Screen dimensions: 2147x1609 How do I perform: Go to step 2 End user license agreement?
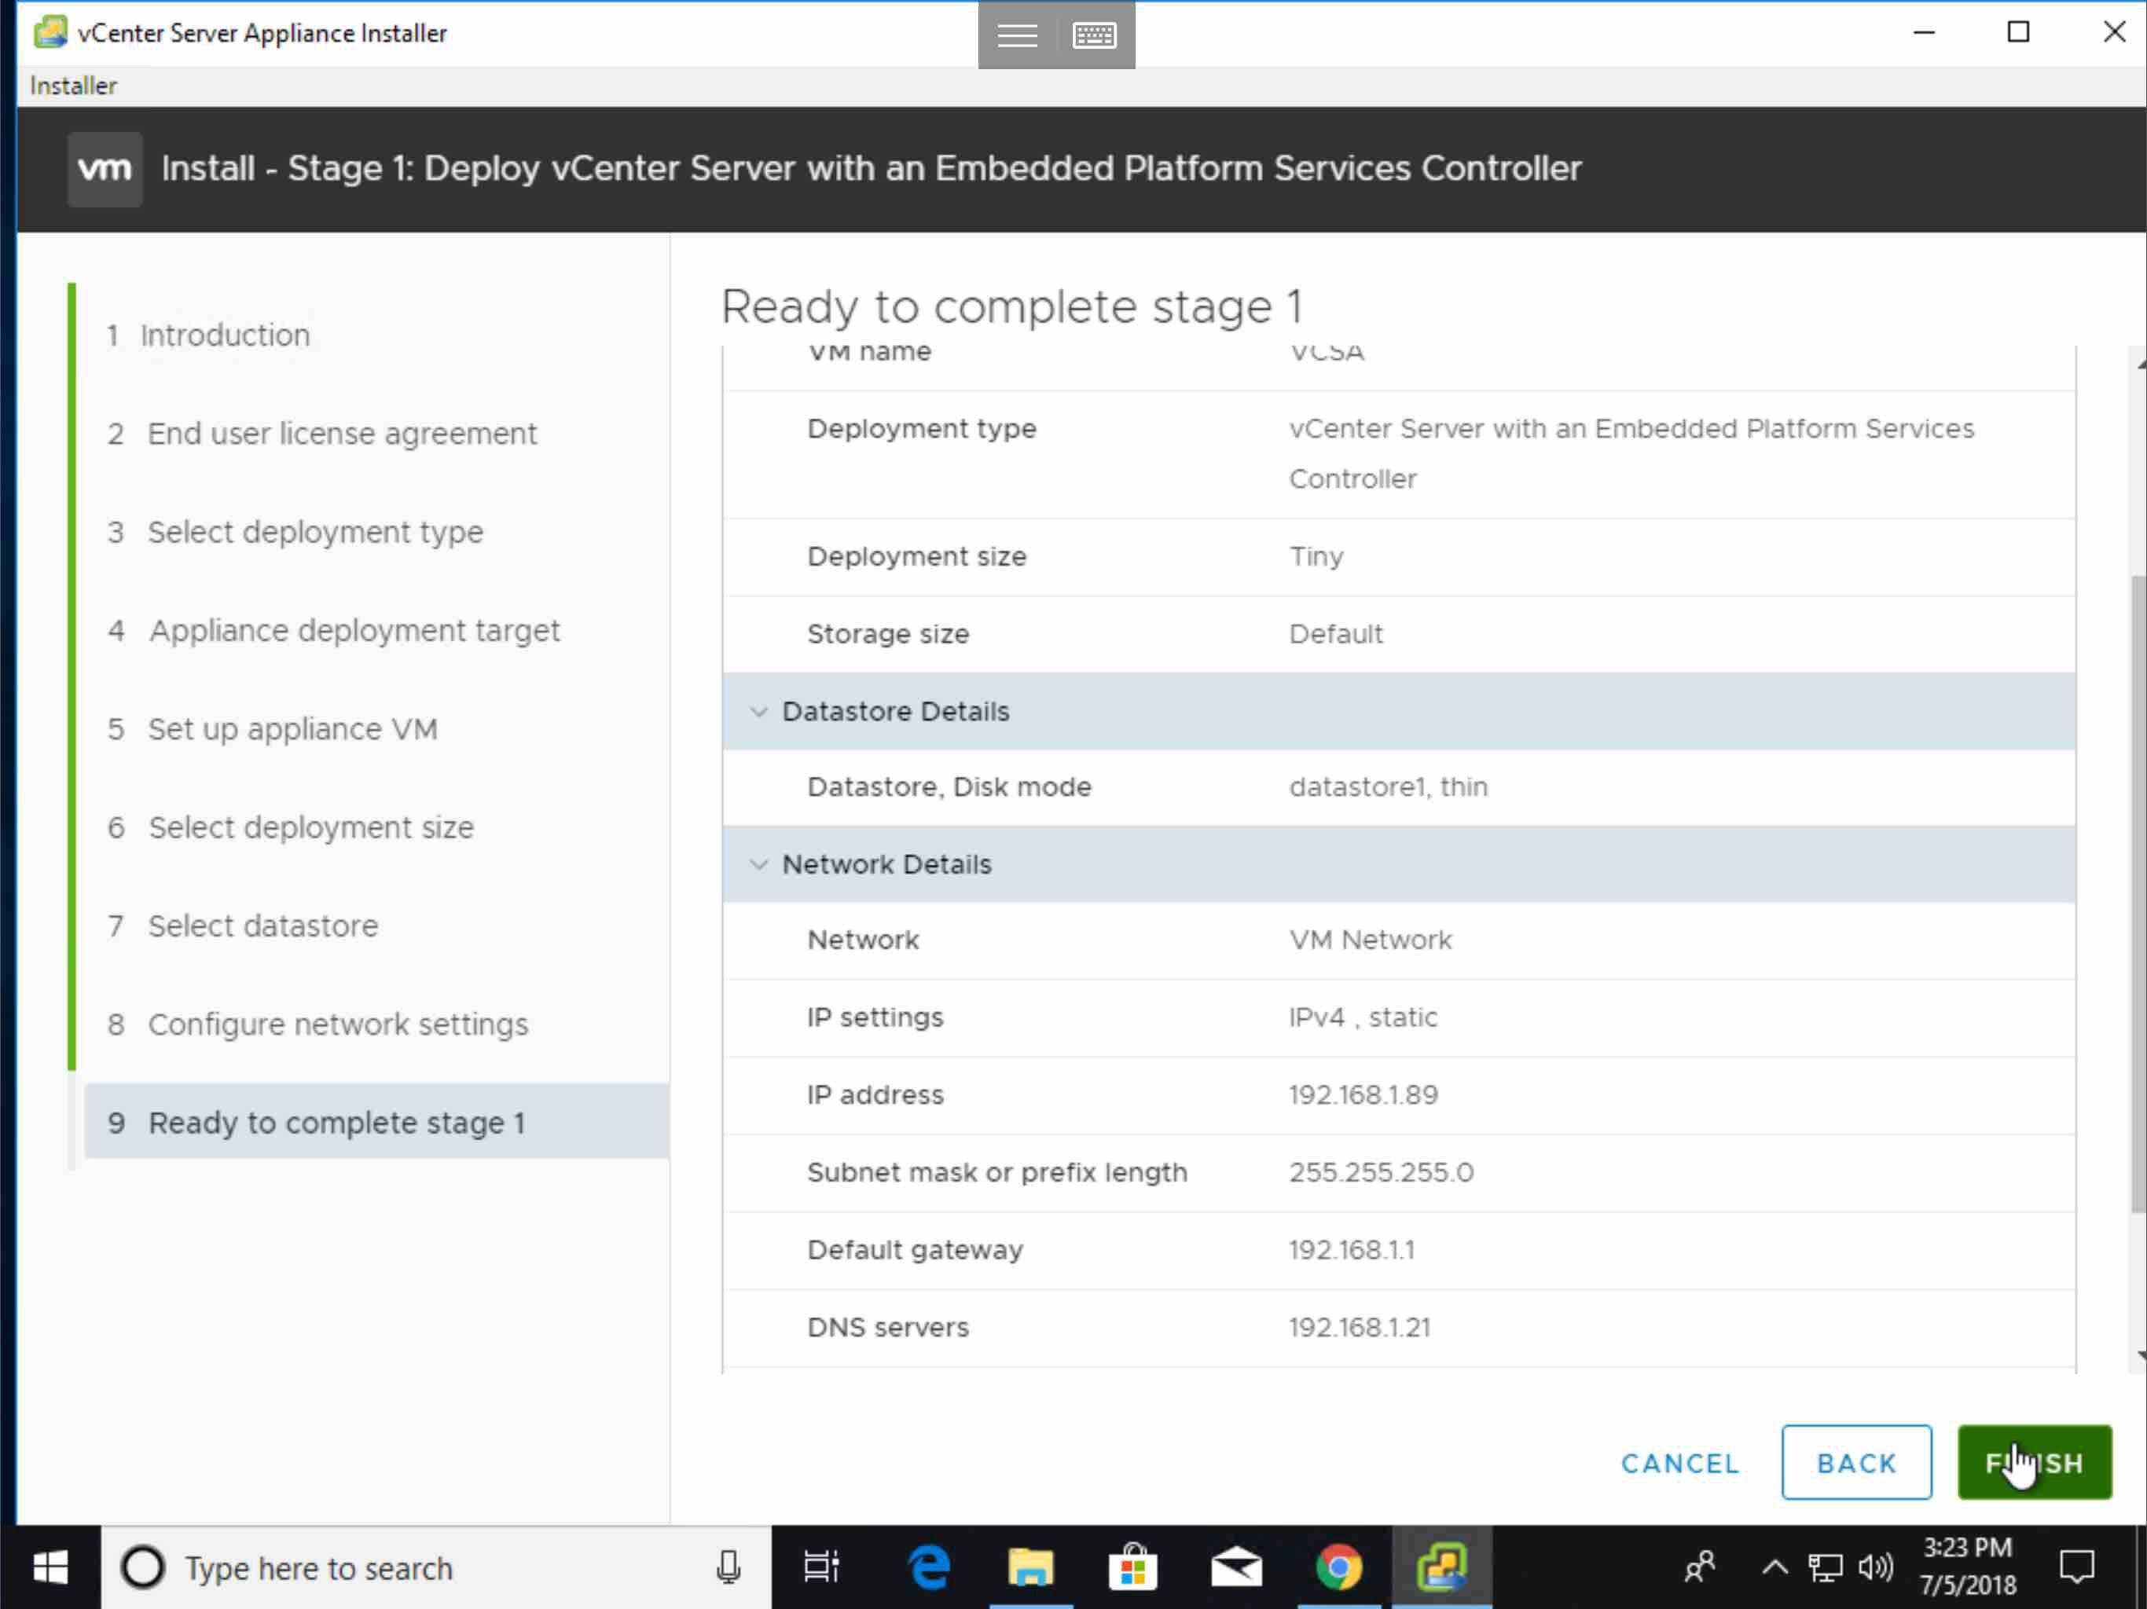click(x=321, y=434)
